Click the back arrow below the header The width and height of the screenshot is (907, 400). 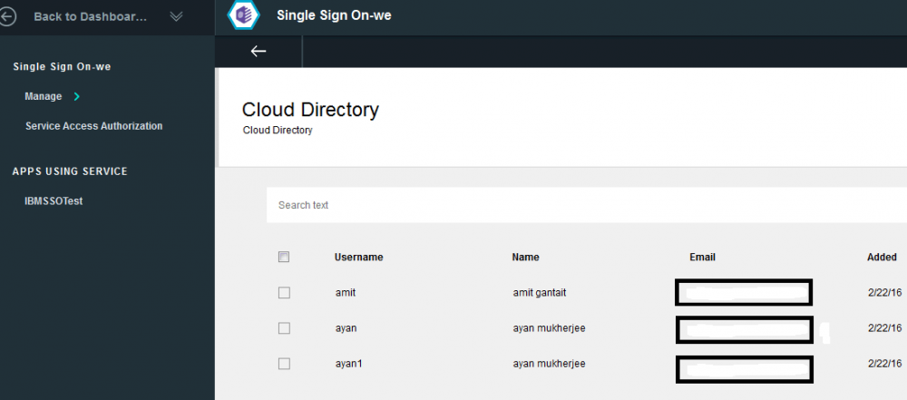[x=258, y=51]
